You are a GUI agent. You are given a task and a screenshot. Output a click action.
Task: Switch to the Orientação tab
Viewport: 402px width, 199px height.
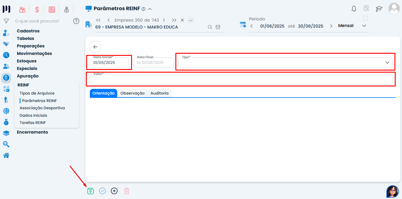(x=103, y=93)
